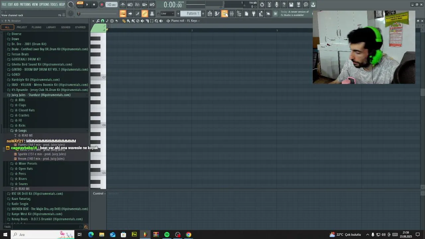Screen dimensions: 425x239
Task: Click the playback speaker tool in piano roll
Action: click(x=161, y=21)
